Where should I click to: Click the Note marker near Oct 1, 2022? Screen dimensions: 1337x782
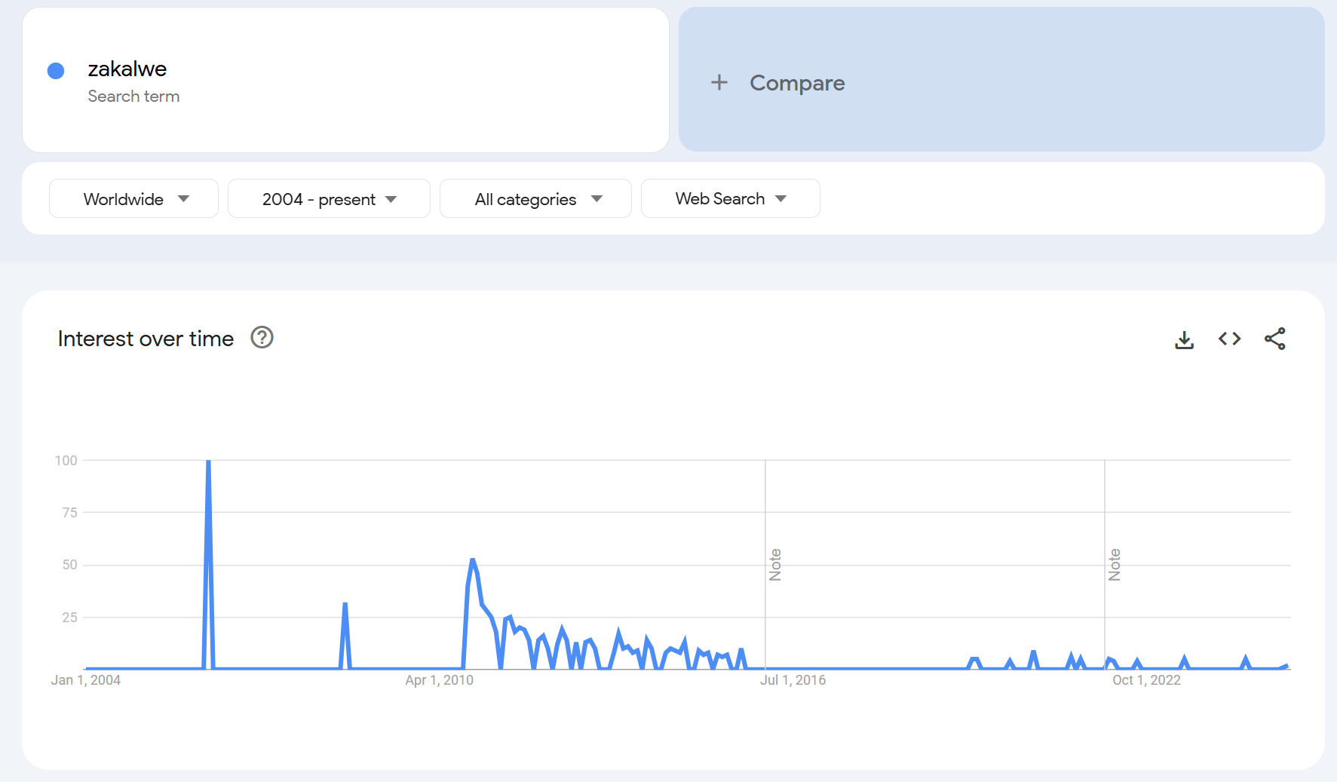point(1115,565)
